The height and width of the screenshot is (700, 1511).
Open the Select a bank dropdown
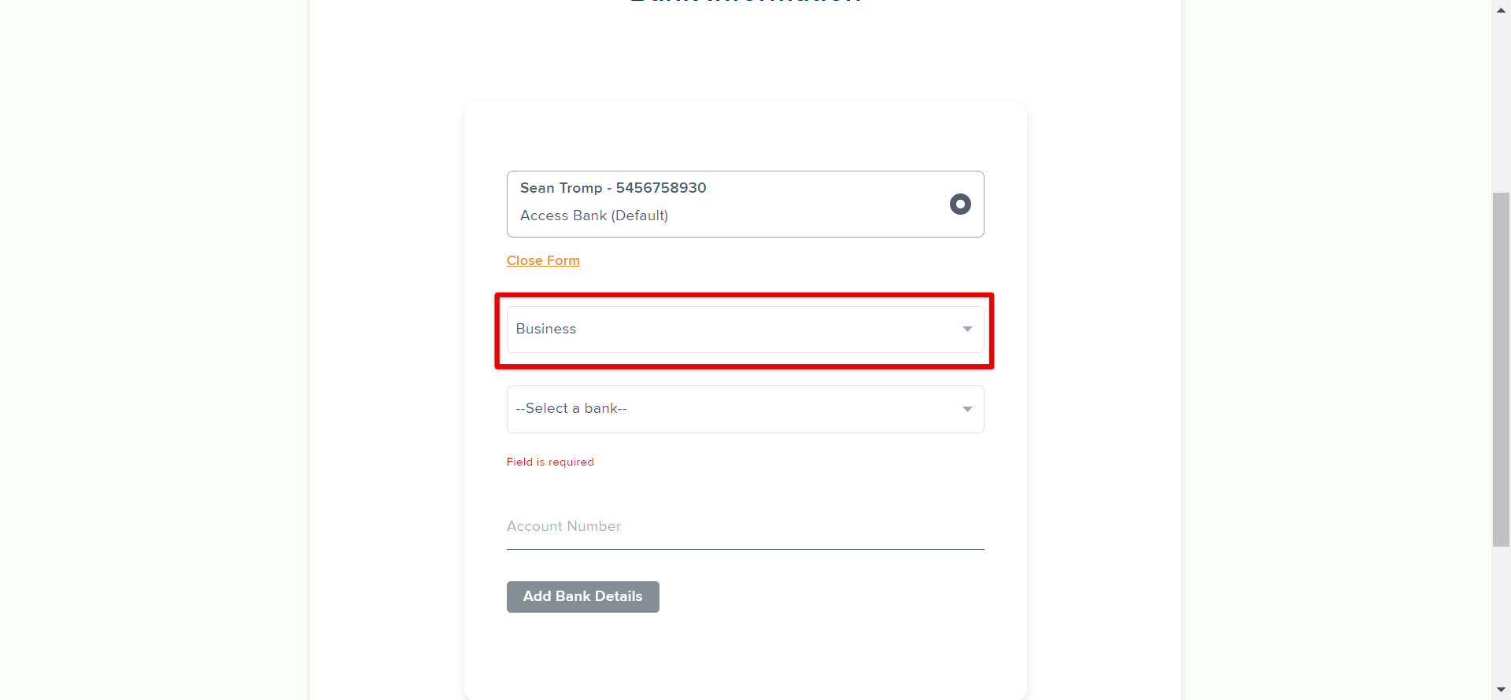click(x=745, y=409)
